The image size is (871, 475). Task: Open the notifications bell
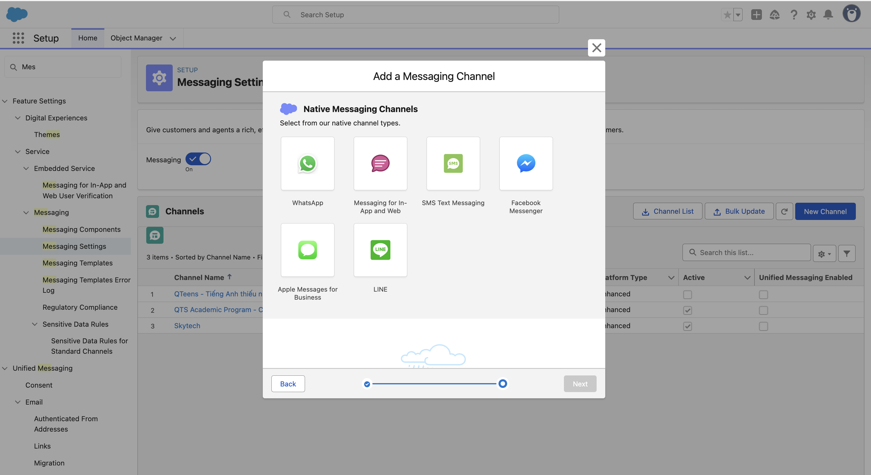click(828, 15)
